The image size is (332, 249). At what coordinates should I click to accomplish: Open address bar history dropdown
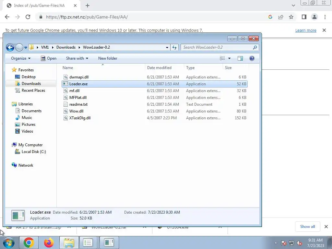click(167, 47)
